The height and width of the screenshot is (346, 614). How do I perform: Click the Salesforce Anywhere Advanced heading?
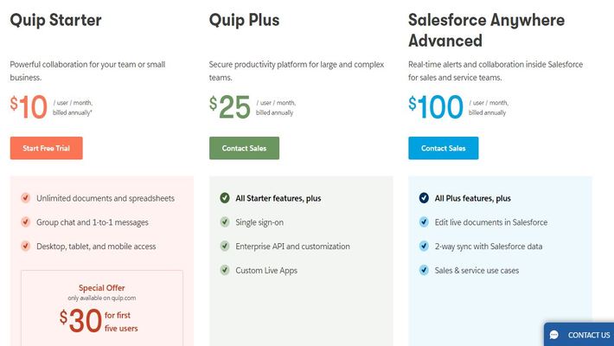pos(486,30)
